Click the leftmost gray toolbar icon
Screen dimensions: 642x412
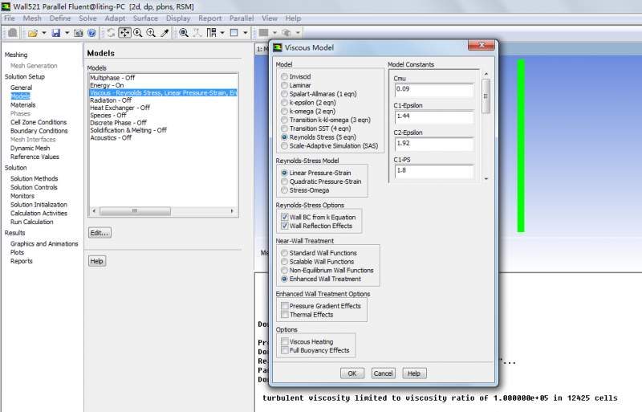(x=13, y=33)
